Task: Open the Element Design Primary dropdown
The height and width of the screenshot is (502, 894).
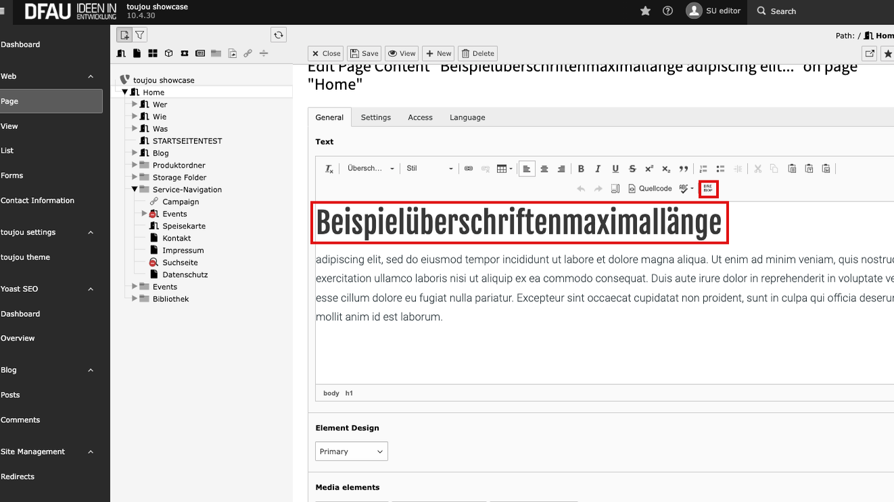Action: (352, 451)
